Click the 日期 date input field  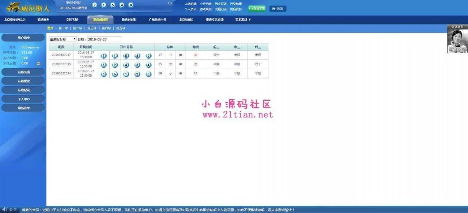click(104, 39)
